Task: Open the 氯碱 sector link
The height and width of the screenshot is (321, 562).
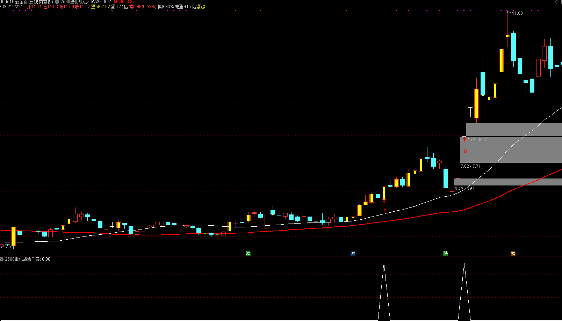Action: point(201,7)
